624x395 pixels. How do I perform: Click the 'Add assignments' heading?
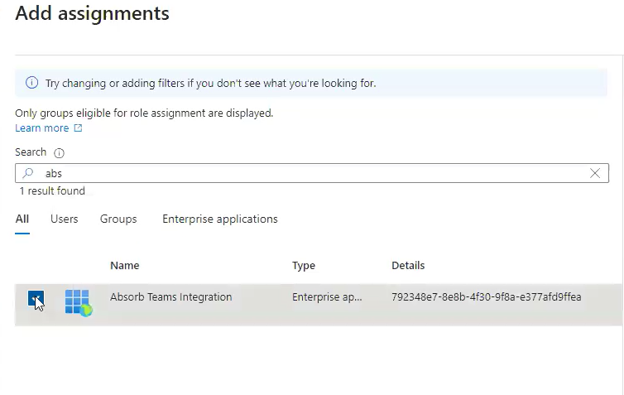(93, 13)
